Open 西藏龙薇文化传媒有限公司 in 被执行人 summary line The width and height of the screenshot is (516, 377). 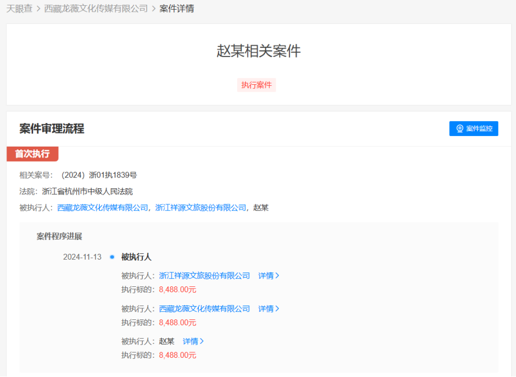(x=103, y=208)
